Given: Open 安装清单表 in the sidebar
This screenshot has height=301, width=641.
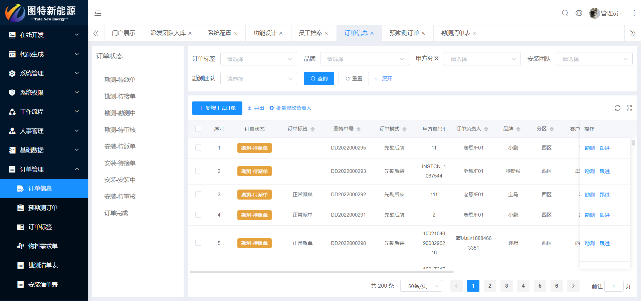Looking at the screenshot, I should (x=44, y=285).
